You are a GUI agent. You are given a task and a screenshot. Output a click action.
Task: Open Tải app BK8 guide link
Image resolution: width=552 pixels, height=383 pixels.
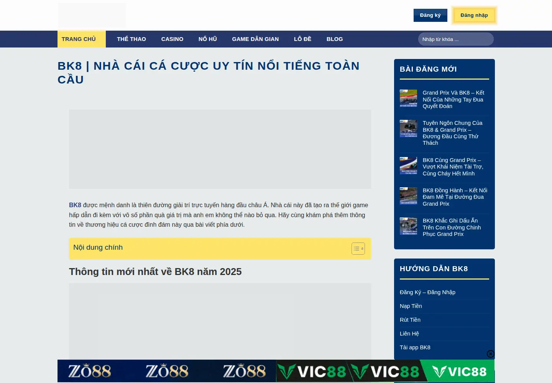click(415, 347)
